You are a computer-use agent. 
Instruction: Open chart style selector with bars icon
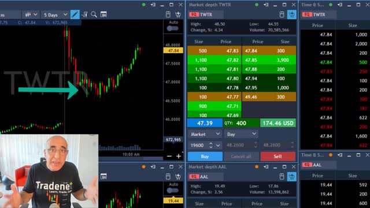tap(31, 14)
